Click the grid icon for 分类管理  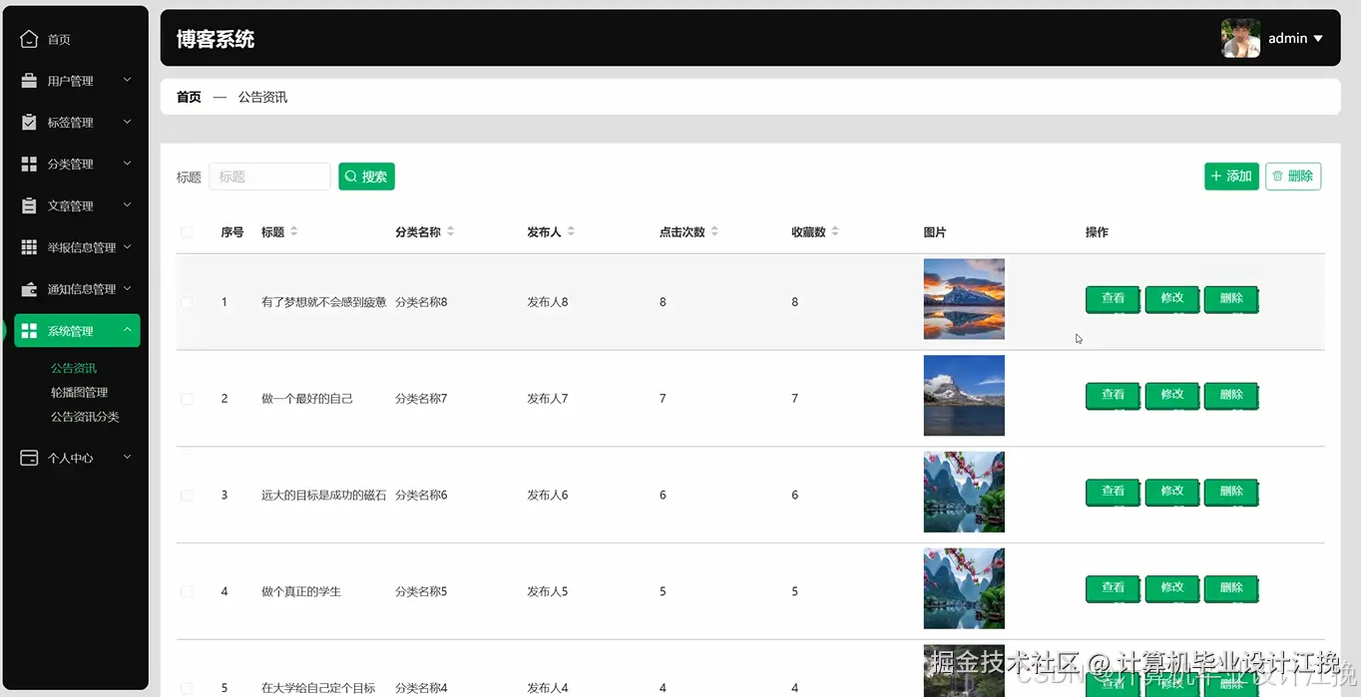[x=29, y=164]
